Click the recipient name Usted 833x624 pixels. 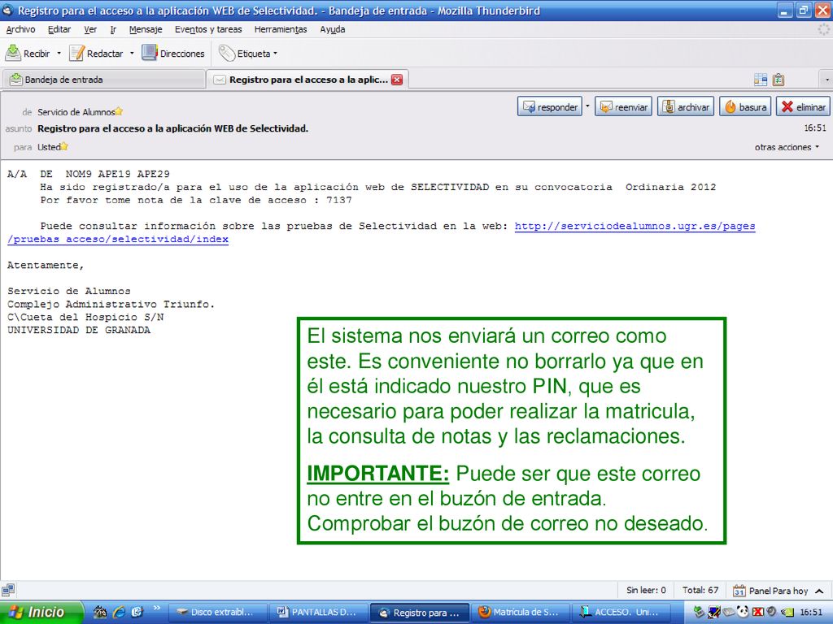(48, 147)
